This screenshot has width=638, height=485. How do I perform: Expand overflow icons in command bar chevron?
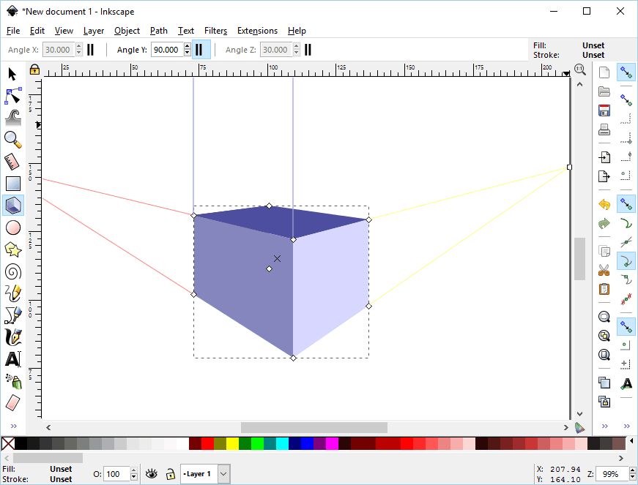coord(604,425)
